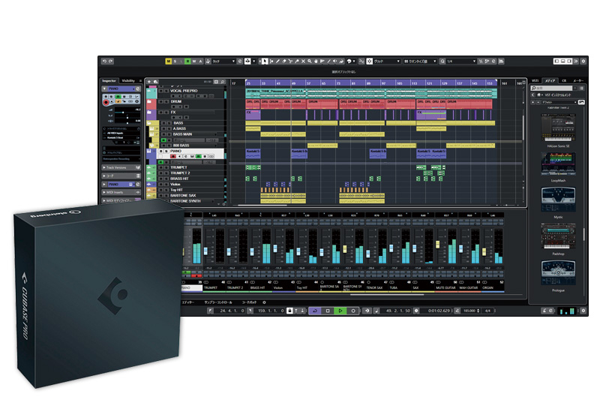600x400 pixels.
Task: Toggle the red record-enable button in Inspector
Action: click(x=106, y=102)
